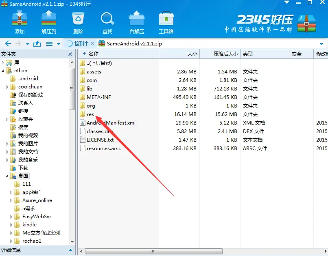The height and width of the screenshot is (256, 328).
Task: Expand the 我的文档 tree node
Action: click(7, 152)
